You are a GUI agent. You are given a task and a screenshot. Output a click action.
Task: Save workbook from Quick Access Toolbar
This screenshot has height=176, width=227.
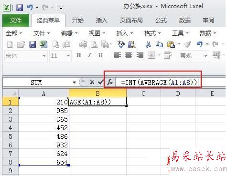[x=20, y=8]
